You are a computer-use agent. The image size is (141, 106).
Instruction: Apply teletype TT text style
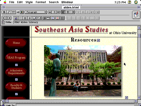[13, 12]
